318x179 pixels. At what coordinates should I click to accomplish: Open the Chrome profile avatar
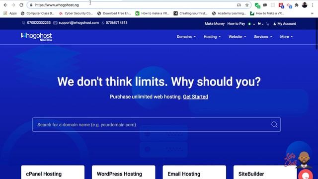tap(305, 5)
